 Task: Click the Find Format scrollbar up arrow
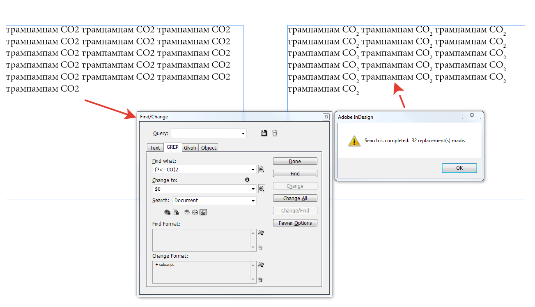pos(253,233)
